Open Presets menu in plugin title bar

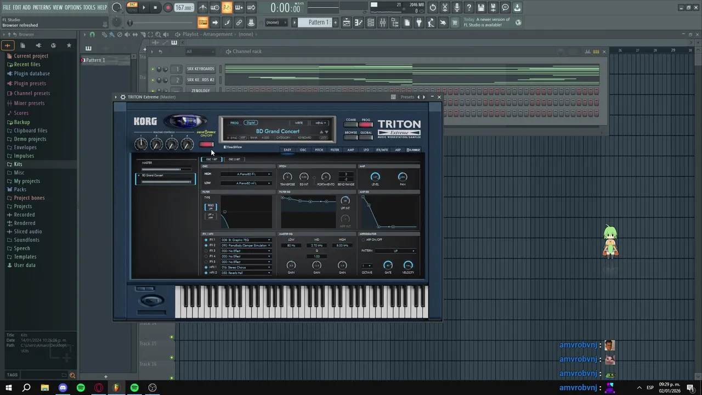(x=407, y=97)
